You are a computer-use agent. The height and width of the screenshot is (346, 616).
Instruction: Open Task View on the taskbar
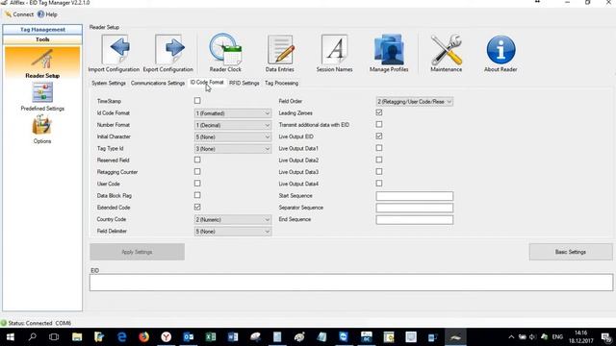click(x=54, y=337)
